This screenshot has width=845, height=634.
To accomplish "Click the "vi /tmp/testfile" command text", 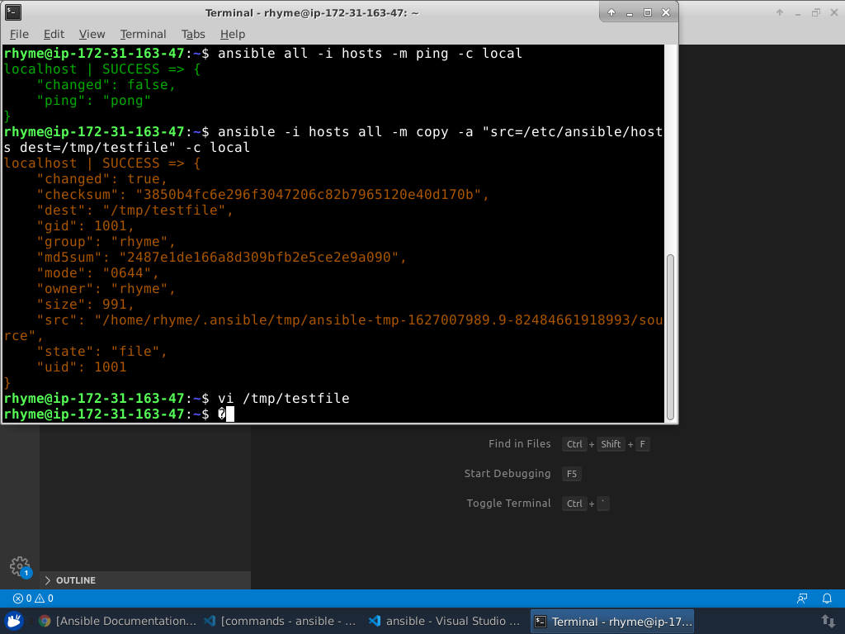I will pos(284,399).
